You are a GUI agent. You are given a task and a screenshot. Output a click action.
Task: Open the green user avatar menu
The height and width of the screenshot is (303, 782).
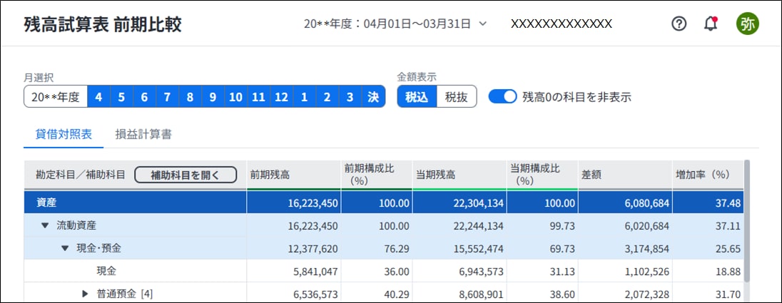coord(748,24)
